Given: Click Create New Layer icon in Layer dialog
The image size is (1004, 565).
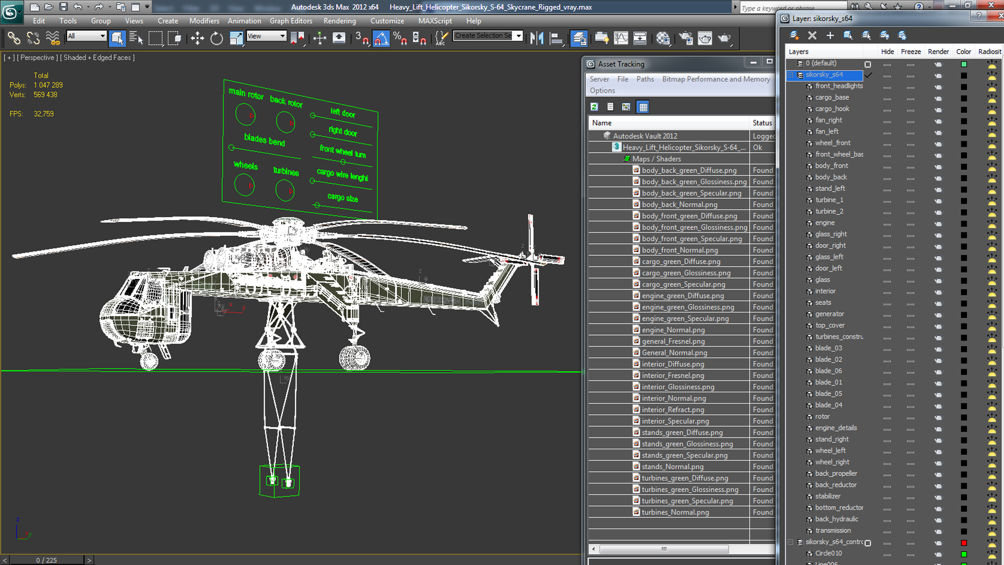Looking at the screenshot, I should 794,36.
